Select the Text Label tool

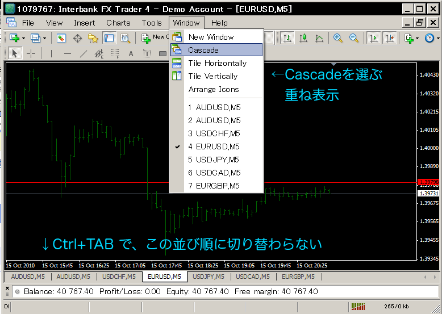click(147, 53)
